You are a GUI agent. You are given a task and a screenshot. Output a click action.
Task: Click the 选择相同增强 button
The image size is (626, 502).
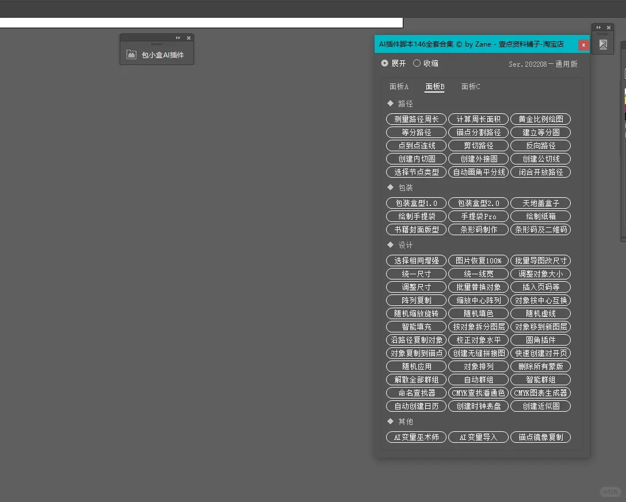(x=417, y=260)
